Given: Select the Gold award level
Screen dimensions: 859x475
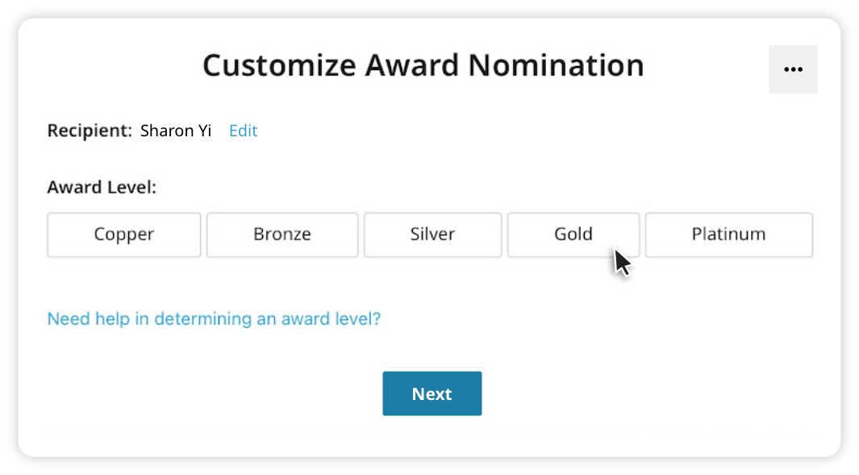Looking at the screenshot, I should 573,235.
